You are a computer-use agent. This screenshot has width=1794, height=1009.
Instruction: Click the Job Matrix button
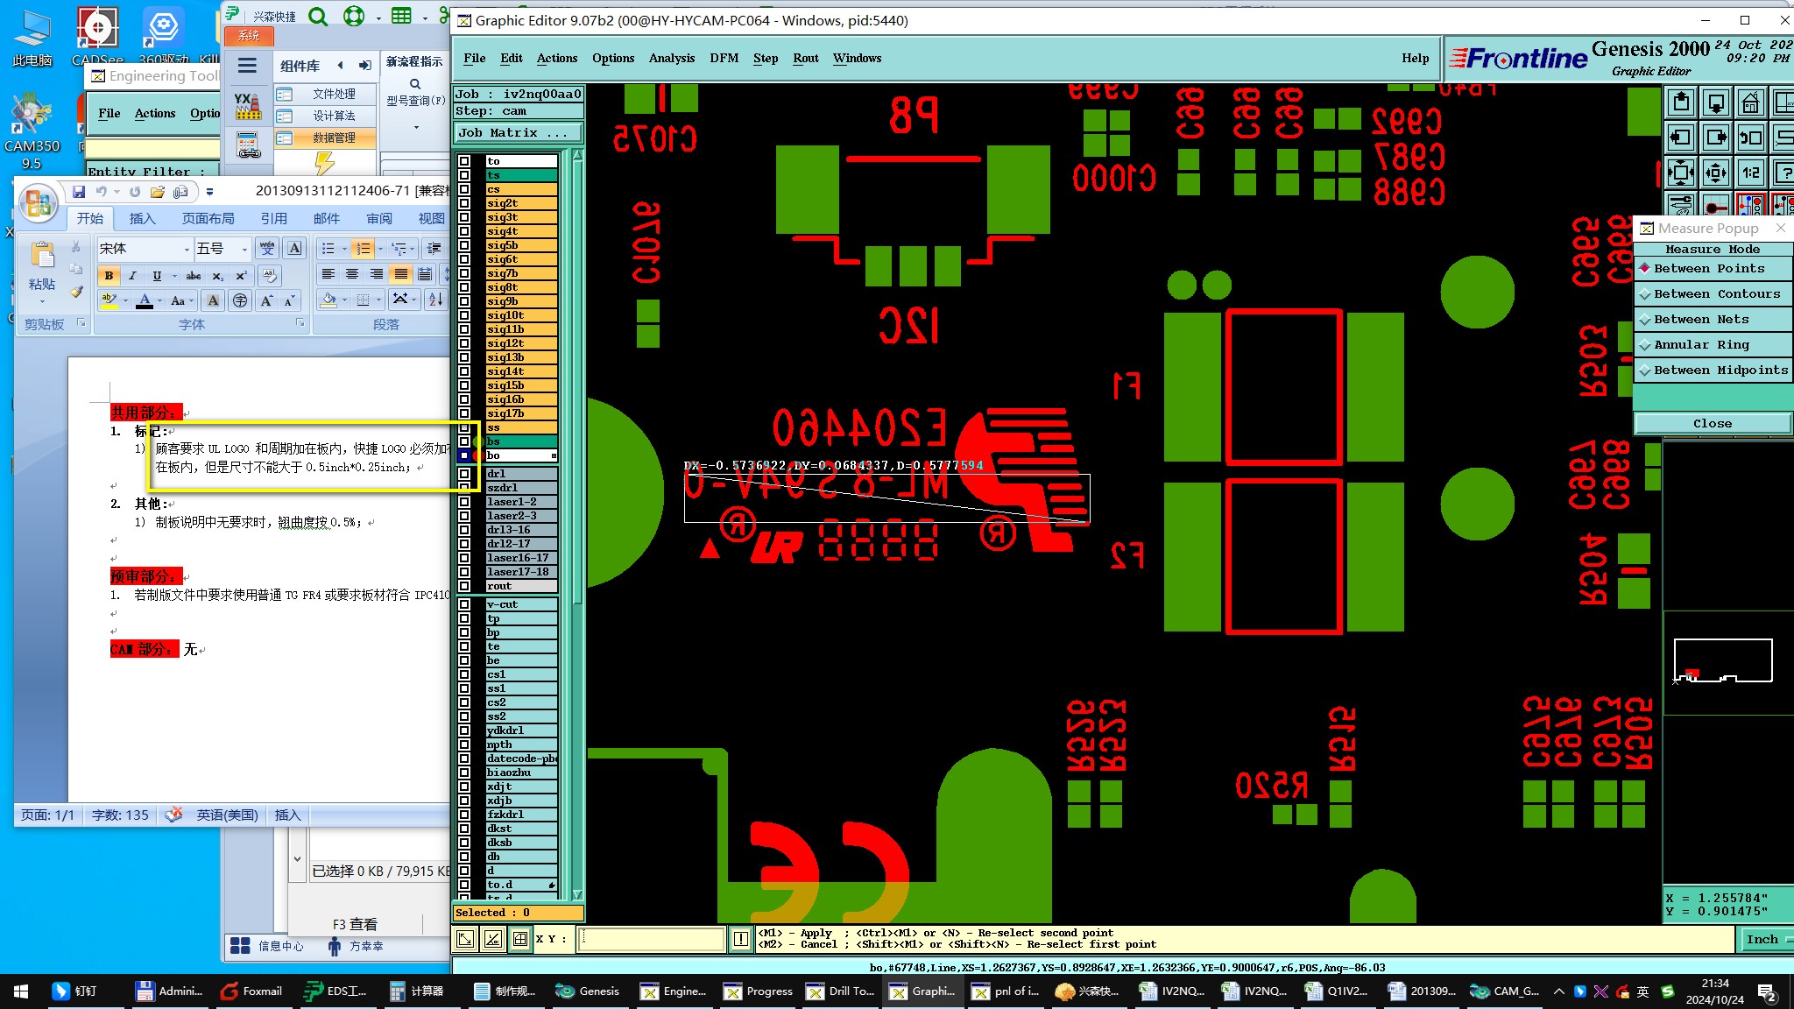[518, 133]
